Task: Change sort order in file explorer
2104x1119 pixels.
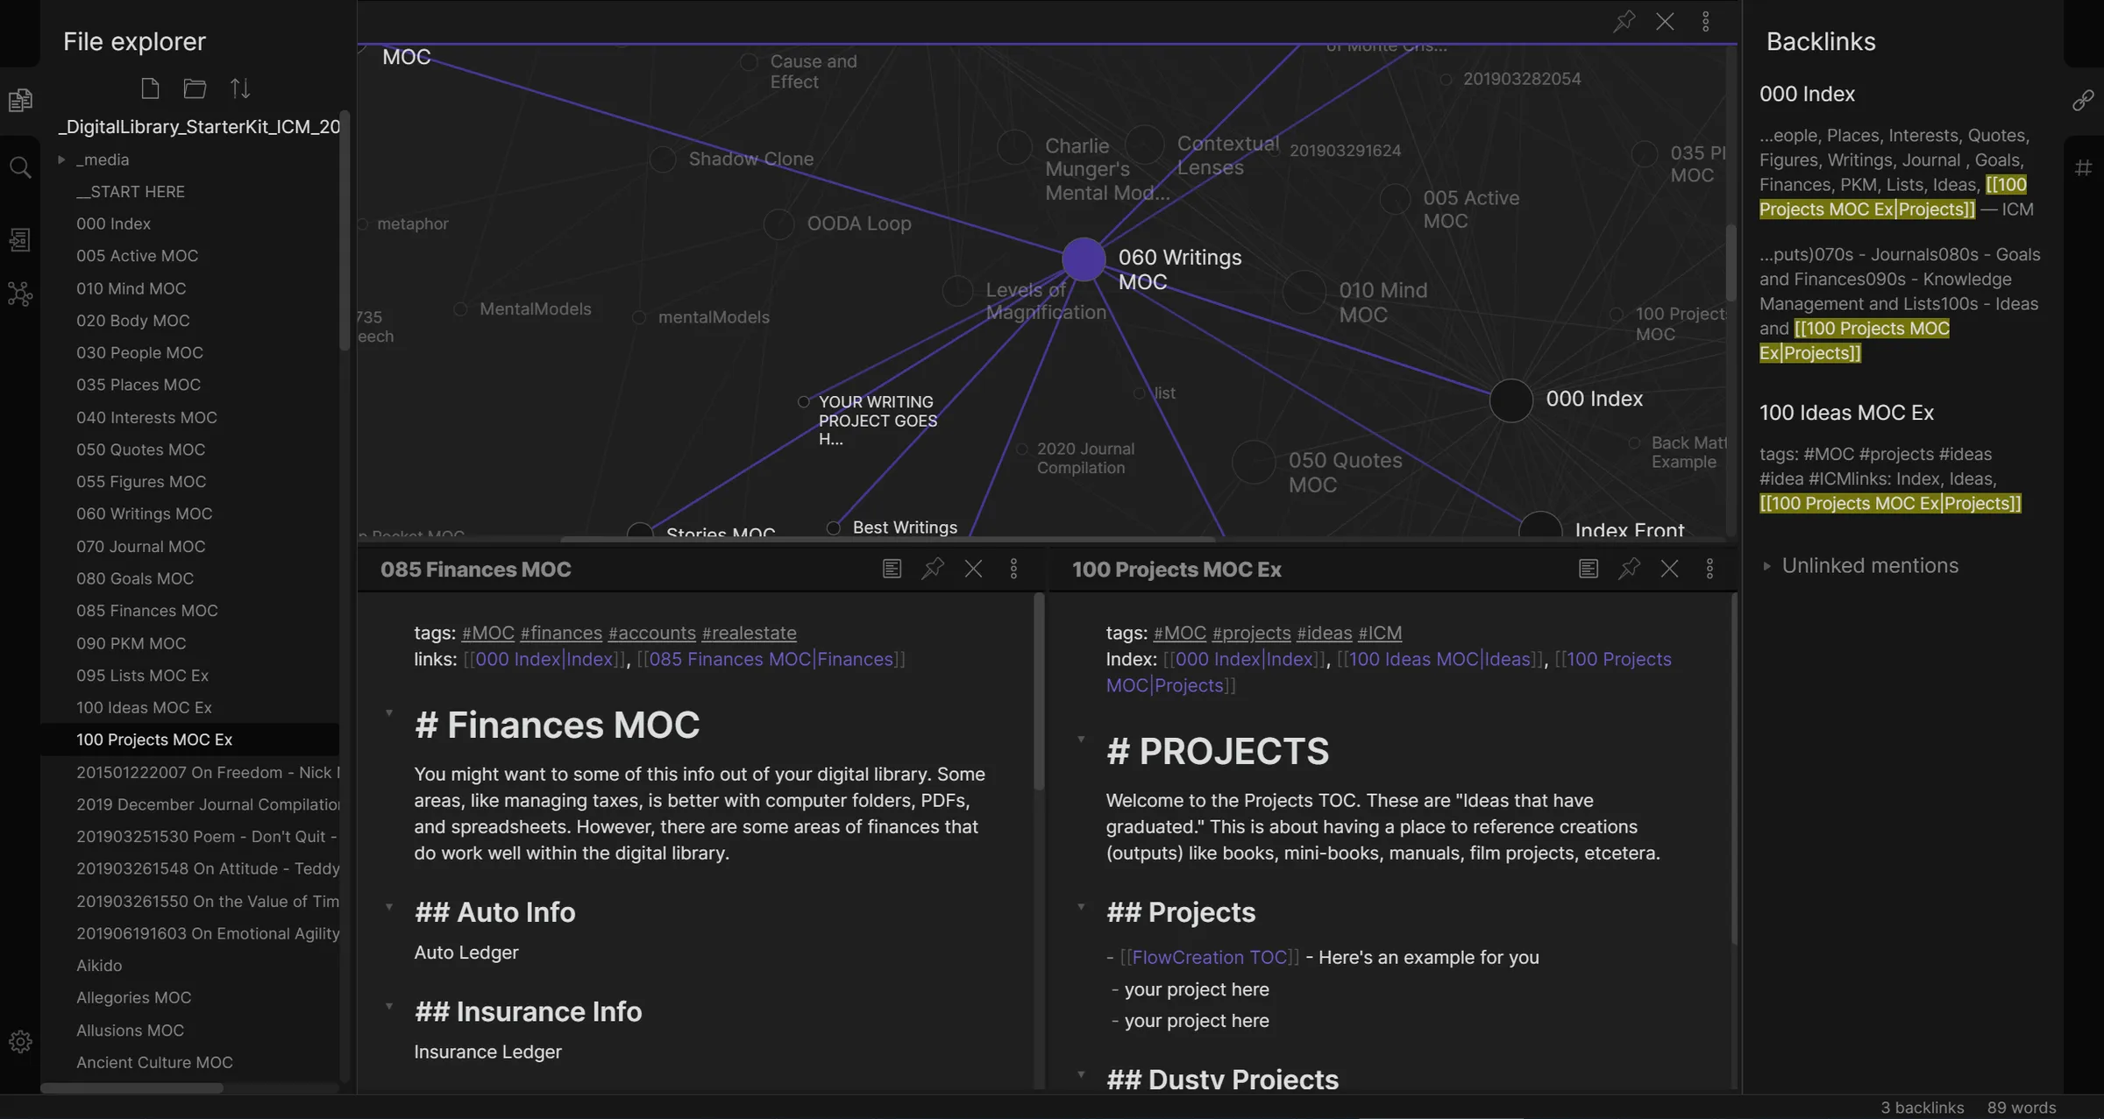Action: pos(240,89)
